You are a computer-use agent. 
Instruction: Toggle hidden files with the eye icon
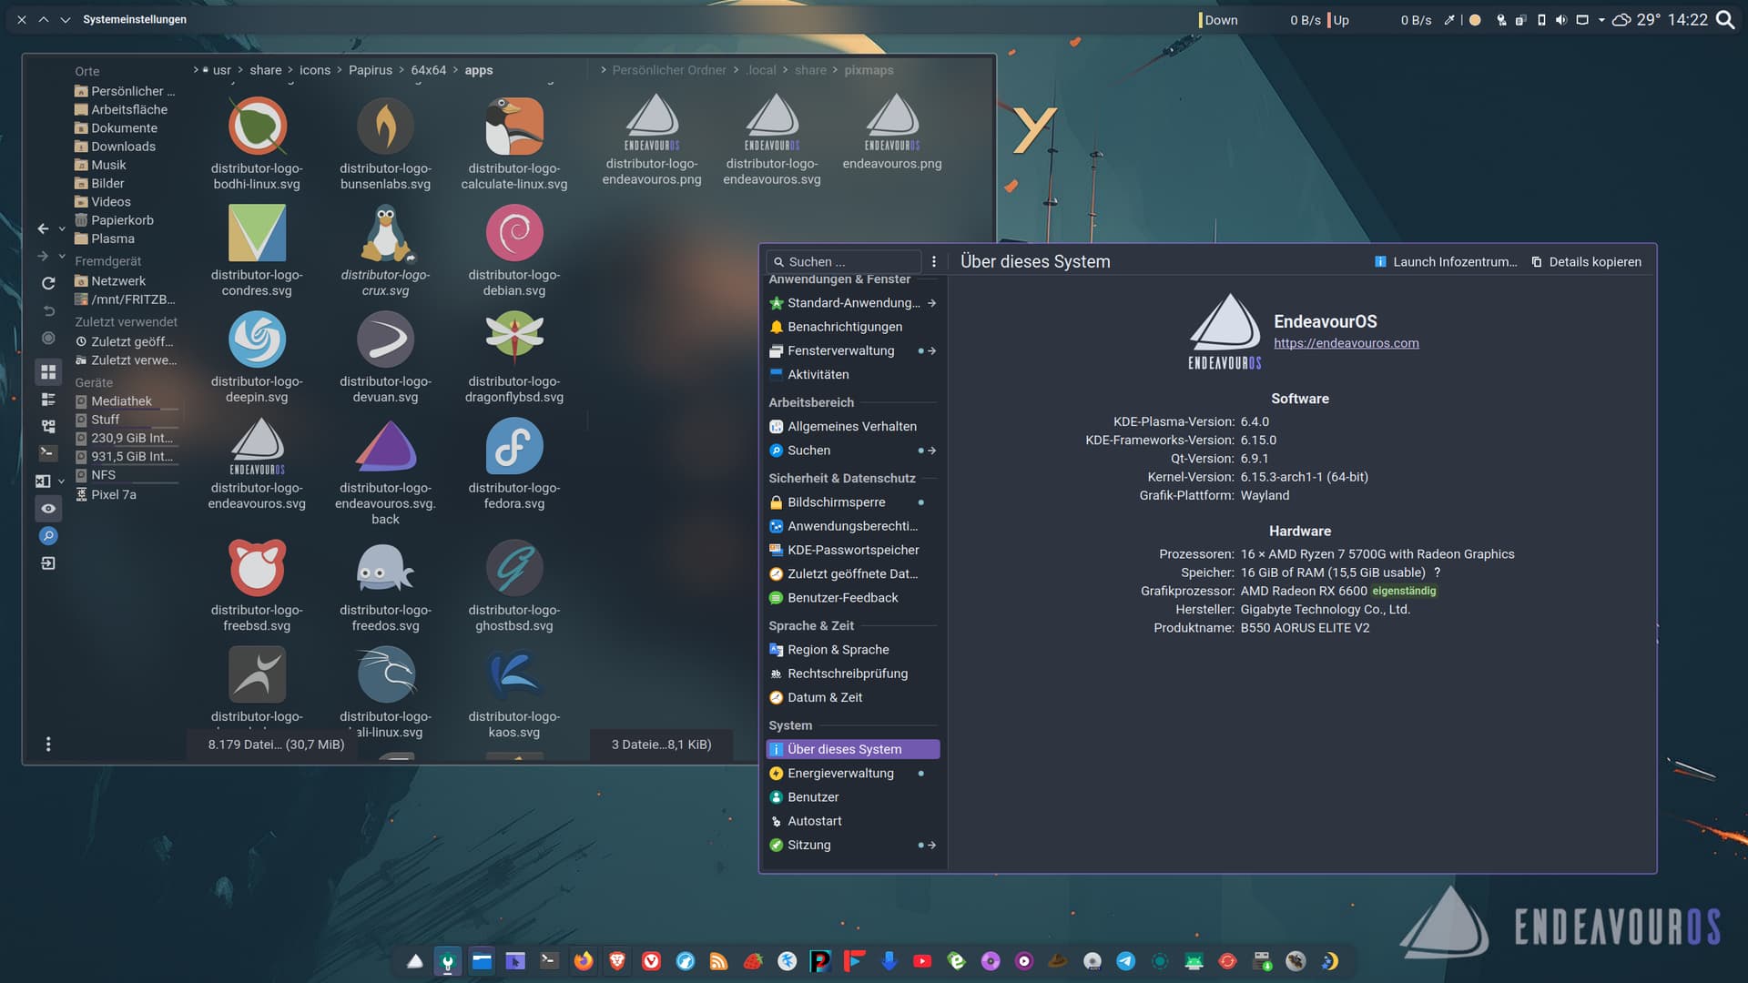pos(48,509)
